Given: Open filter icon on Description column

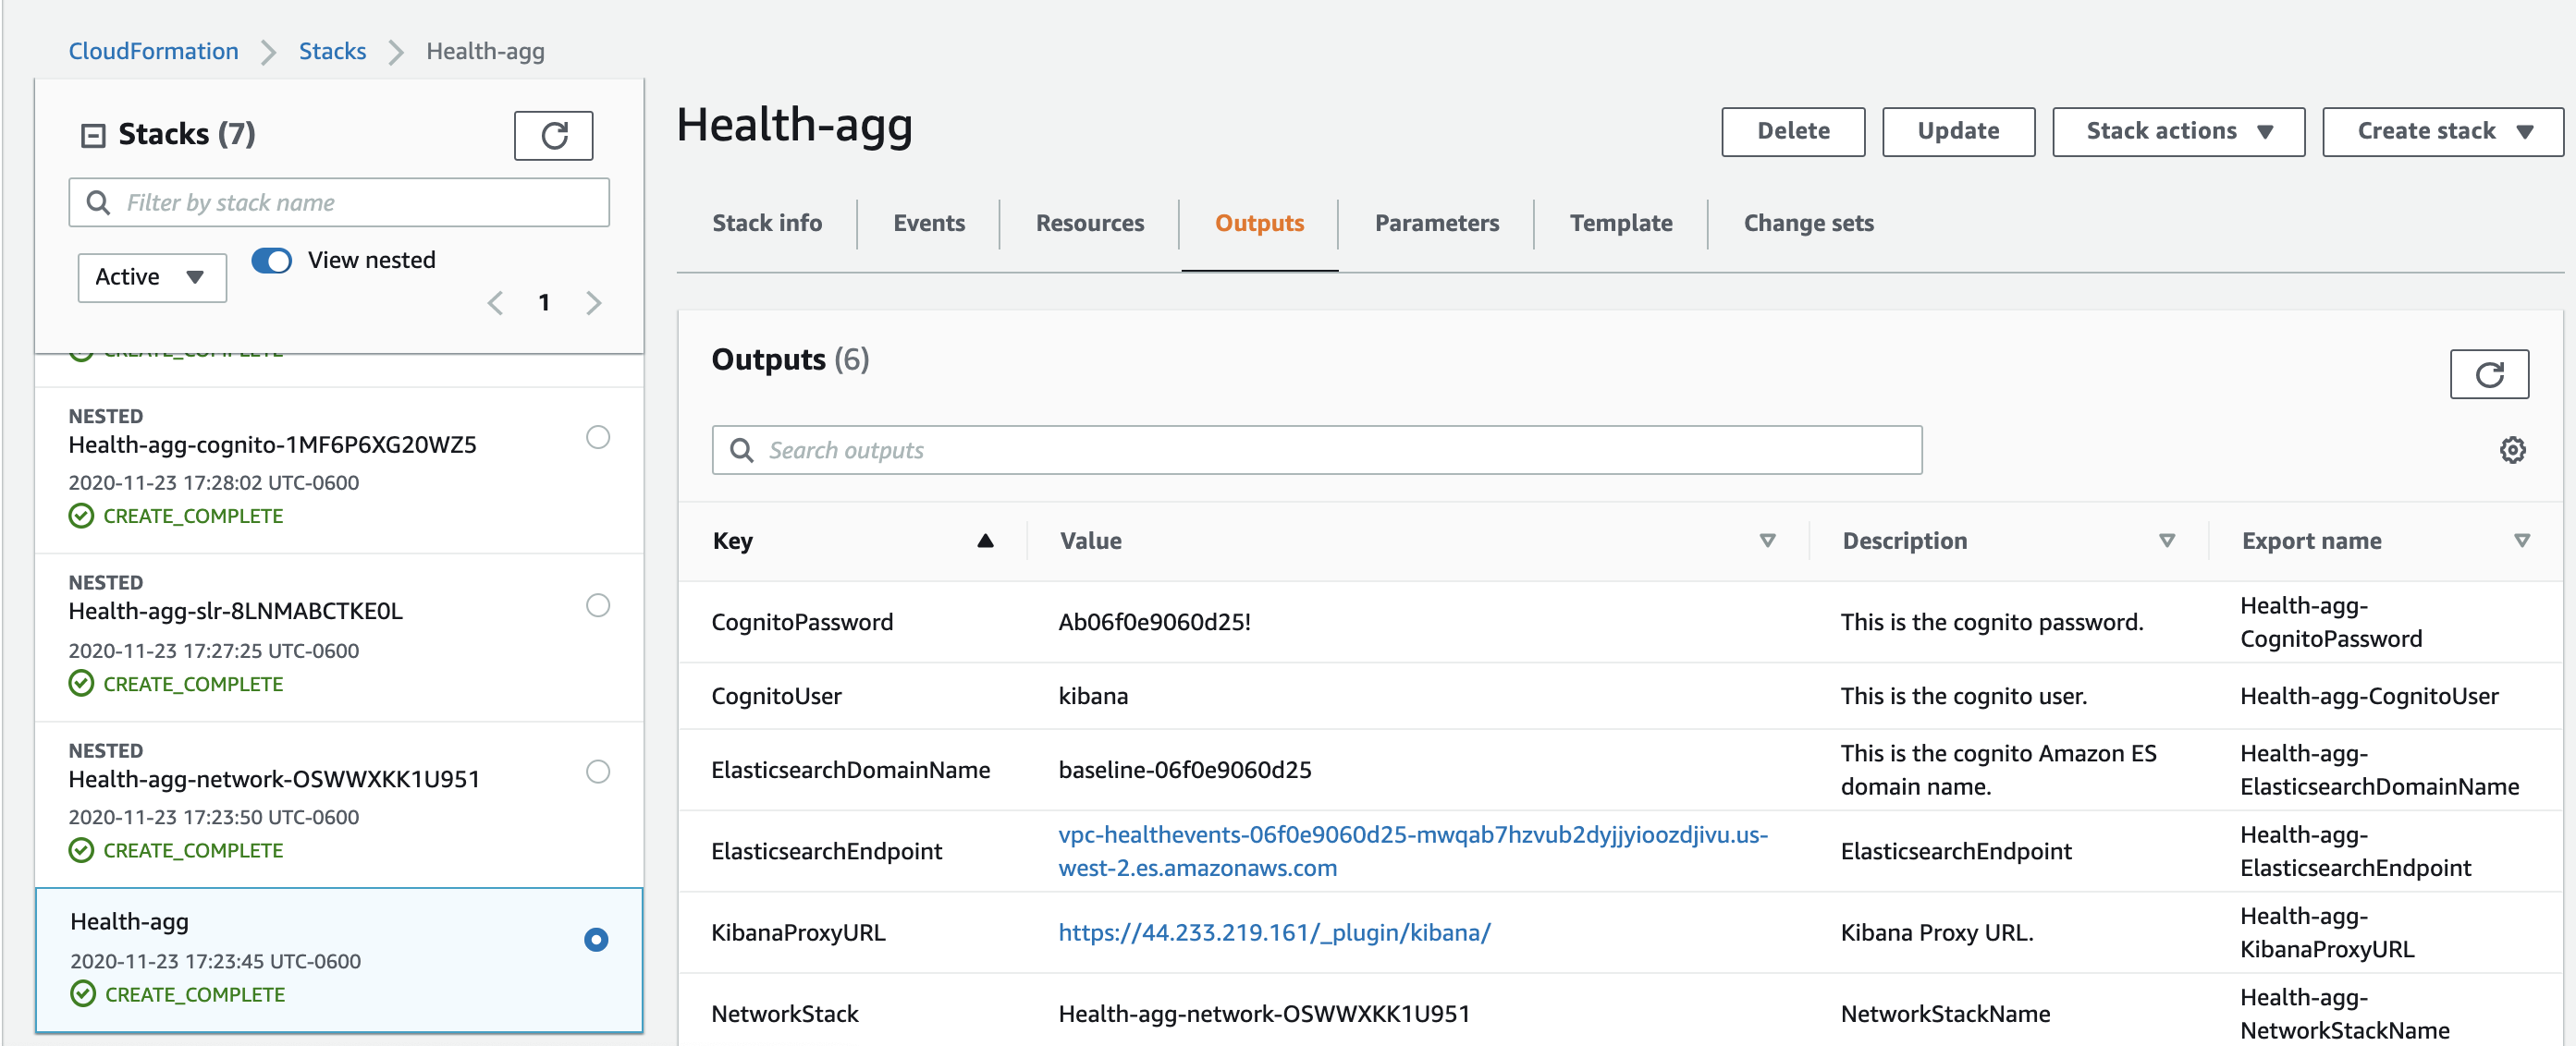Looking at the screenshot, I should [x=2166, y=541].
